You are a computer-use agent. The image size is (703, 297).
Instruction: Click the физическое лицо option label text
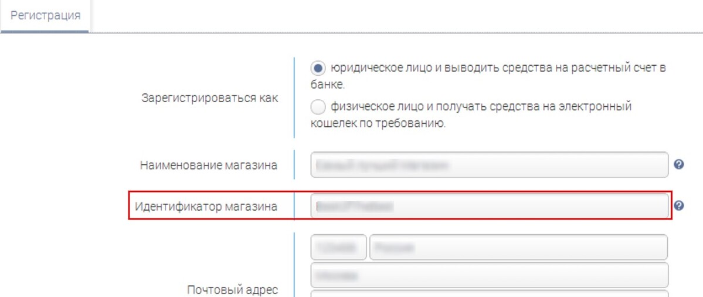[471, 114]
